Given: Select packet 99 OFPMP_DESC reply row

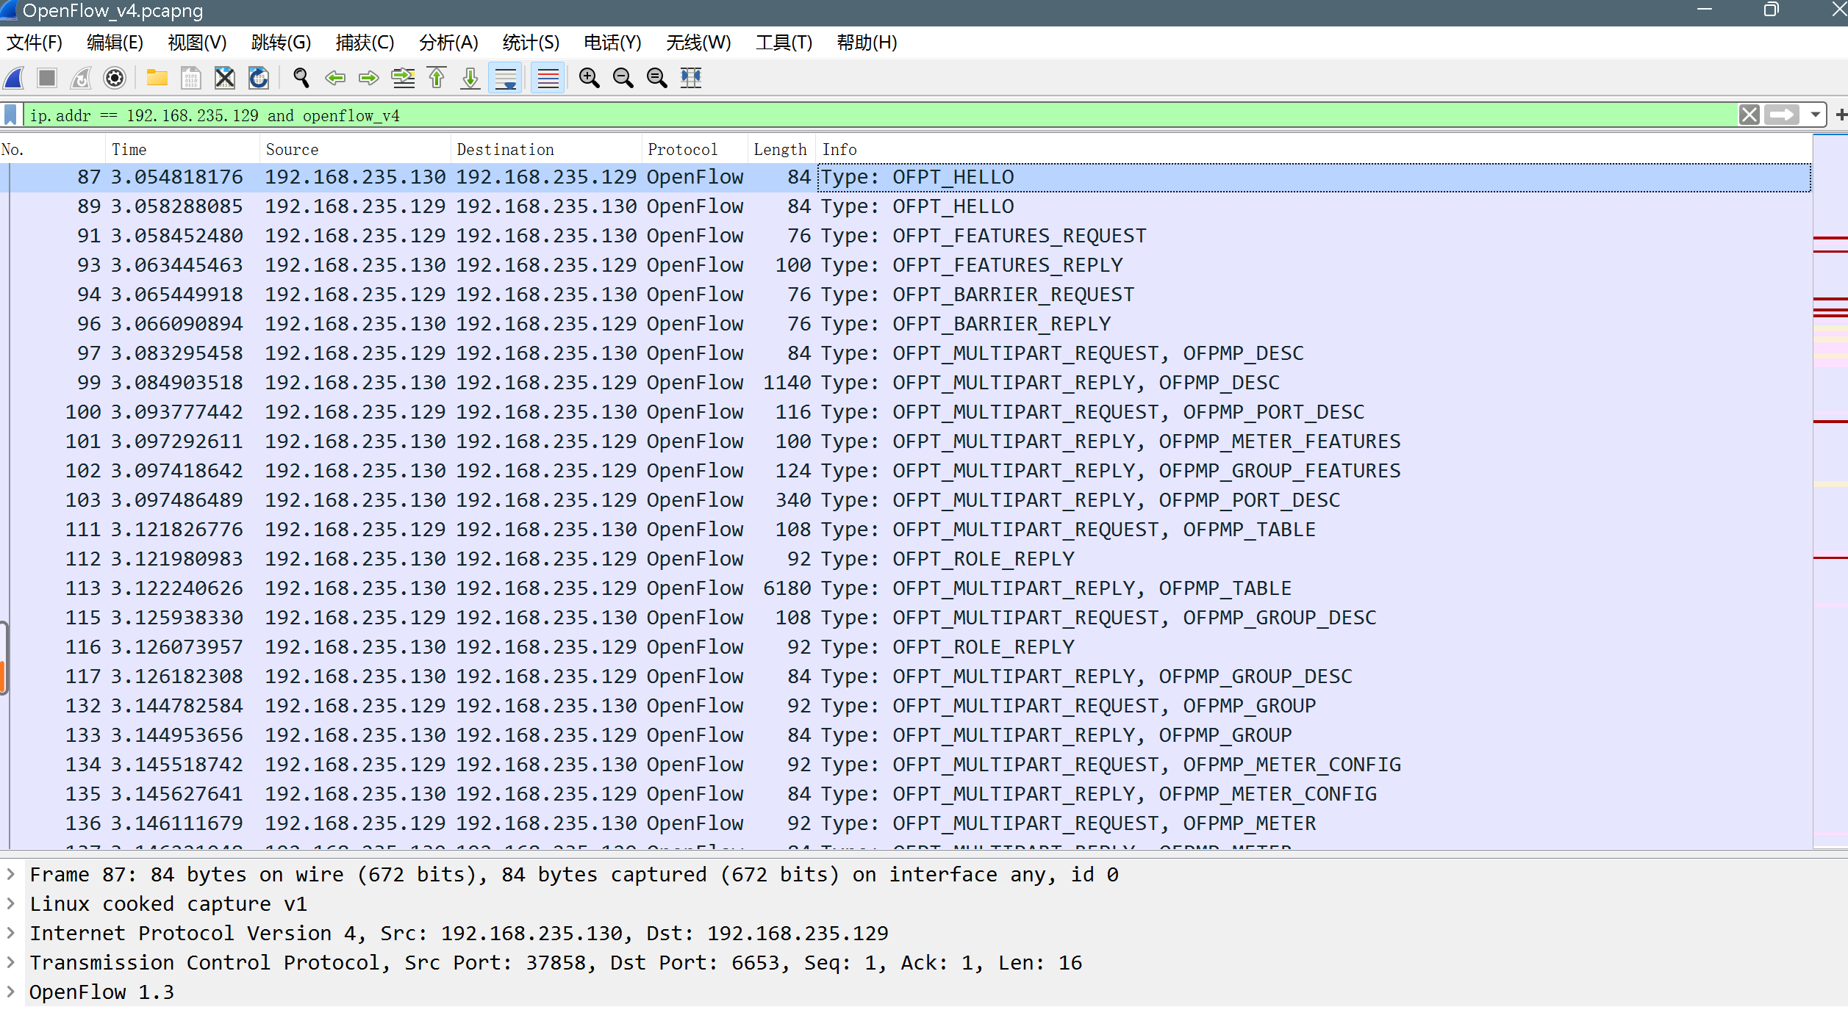Looking at the screenshot, I should pos(906,383).
